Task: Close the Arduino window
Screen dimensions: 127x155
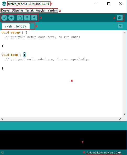Action: (x=121, y=4)
